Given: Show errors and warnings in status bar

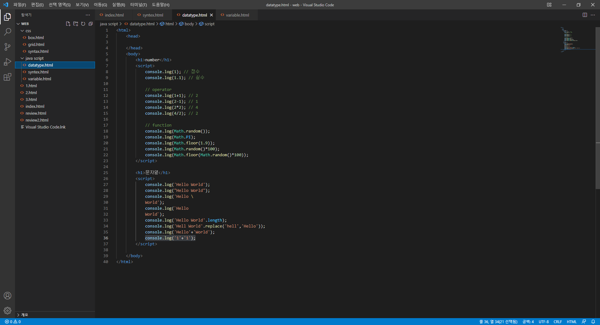Looking at the screenshot, I should [x=13, y=322].
